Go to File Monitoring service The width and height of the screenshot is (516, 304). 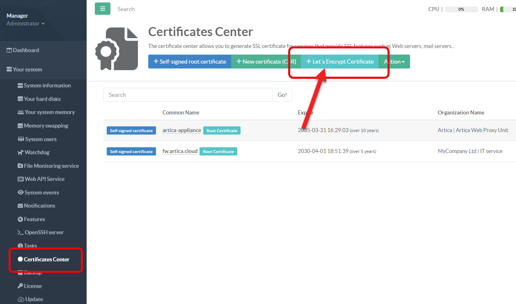(51, 166)
